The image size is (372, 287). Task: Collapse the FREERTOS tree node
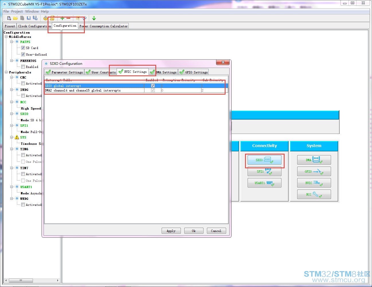tap(12, 61)
